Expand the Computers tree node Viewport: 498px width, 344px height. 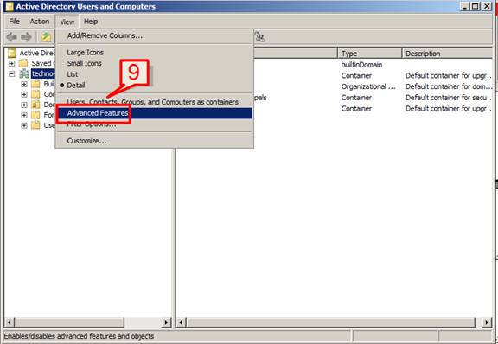(x=24, y=94)
